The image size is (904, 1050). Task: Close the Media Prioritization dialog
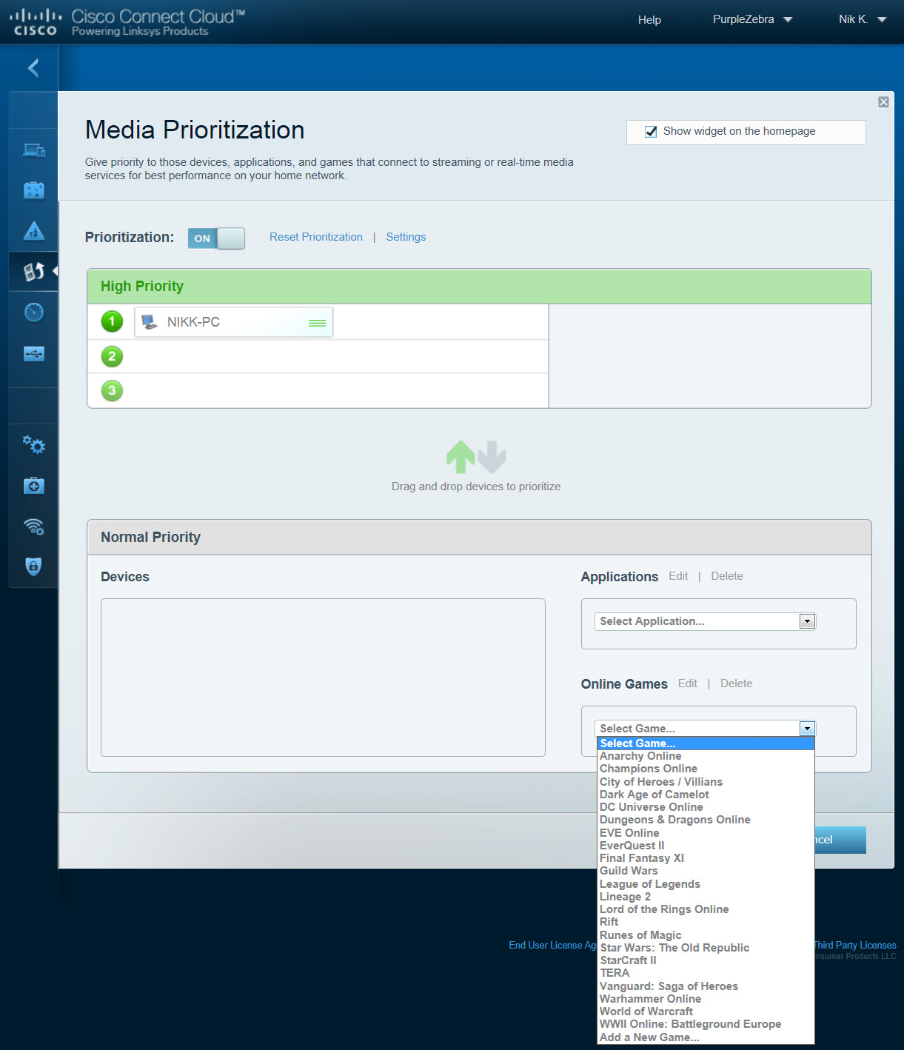pyautogui.click(x=883, y=102)
